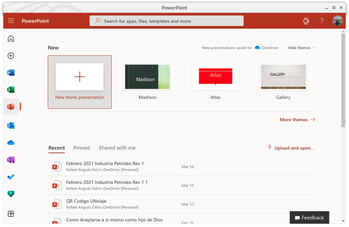The height and width of the screenshot is (227, 349).
Task: Open the Help question mark icon
Action: pyautogui.click(x=322, y=21)
